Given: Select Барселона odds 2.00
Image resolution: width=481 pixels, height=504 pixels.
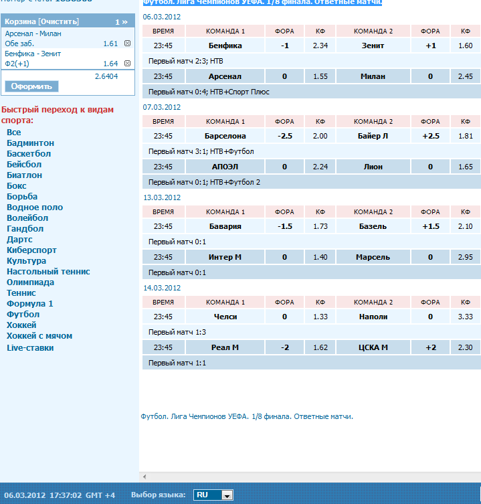Looking at the screenshot, I should 320,136.
